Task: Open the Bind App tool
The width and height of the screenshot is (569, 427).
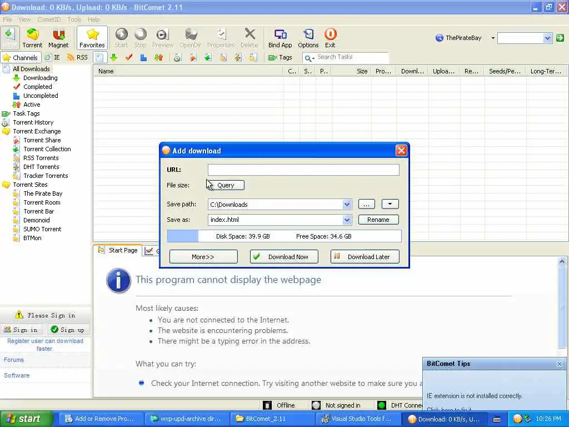Action: click(x=280, y=38)
